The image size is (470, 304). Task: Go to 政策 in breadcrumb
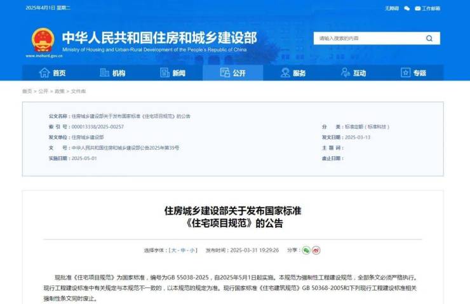(59, 91)
